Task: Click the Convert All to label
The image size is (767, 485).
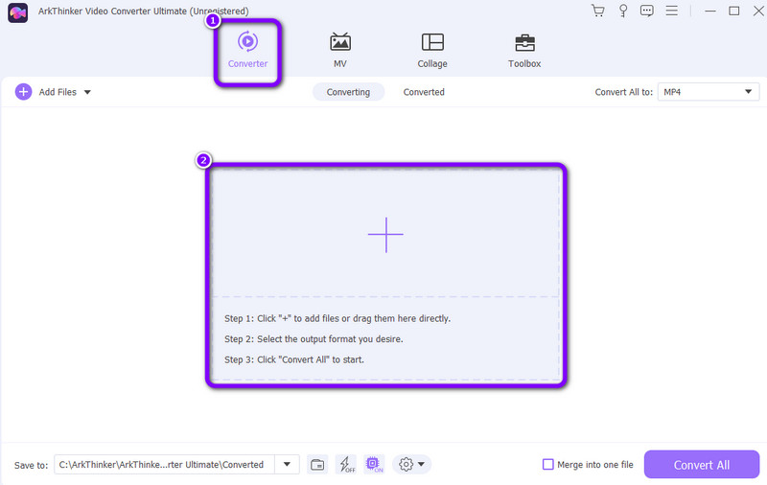Action: point(624,92)
